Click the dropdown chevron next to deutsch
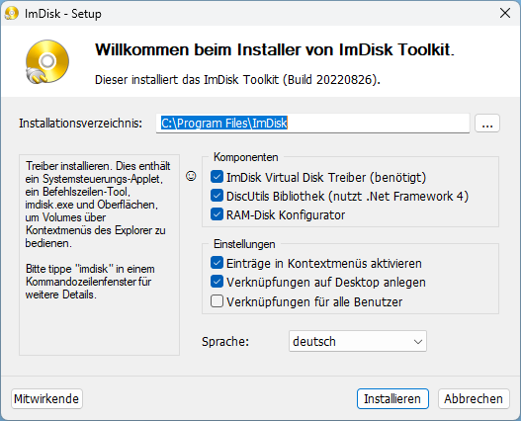 (x=418, y=342)
